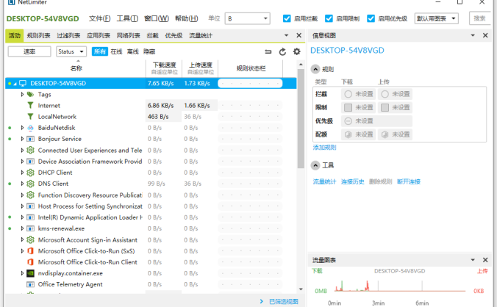Click the DNS Client rule status bar
This screenshot has width=497, height=307.
pos(250,184)
